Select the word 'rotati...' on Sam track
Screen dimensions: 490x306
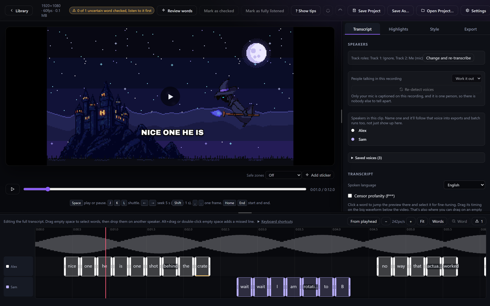point(310,287)
